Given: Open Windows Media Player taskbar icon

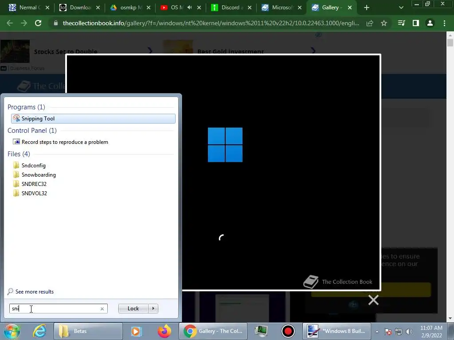Looking at the screenshot, I should [136, 331].
